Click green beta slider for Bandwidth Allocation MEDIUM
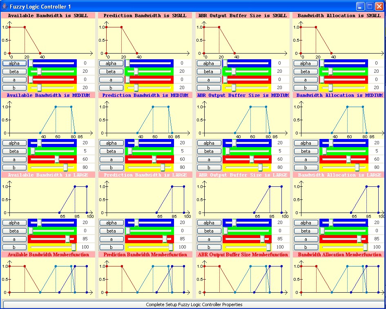The image size is (386, 309). click(x=344, y=151)
